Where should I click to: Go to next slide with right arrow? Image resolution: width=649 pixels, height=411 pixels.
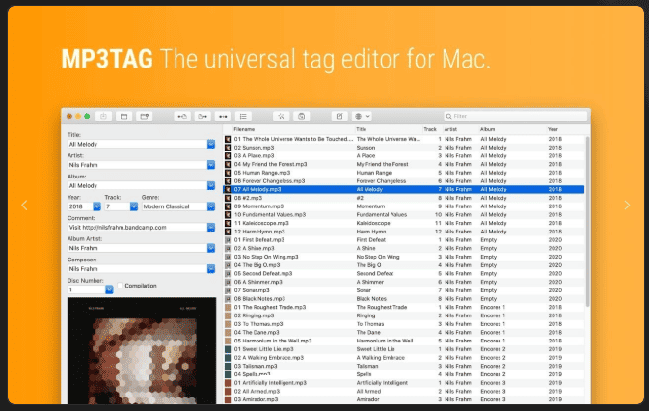pos(627,205)
